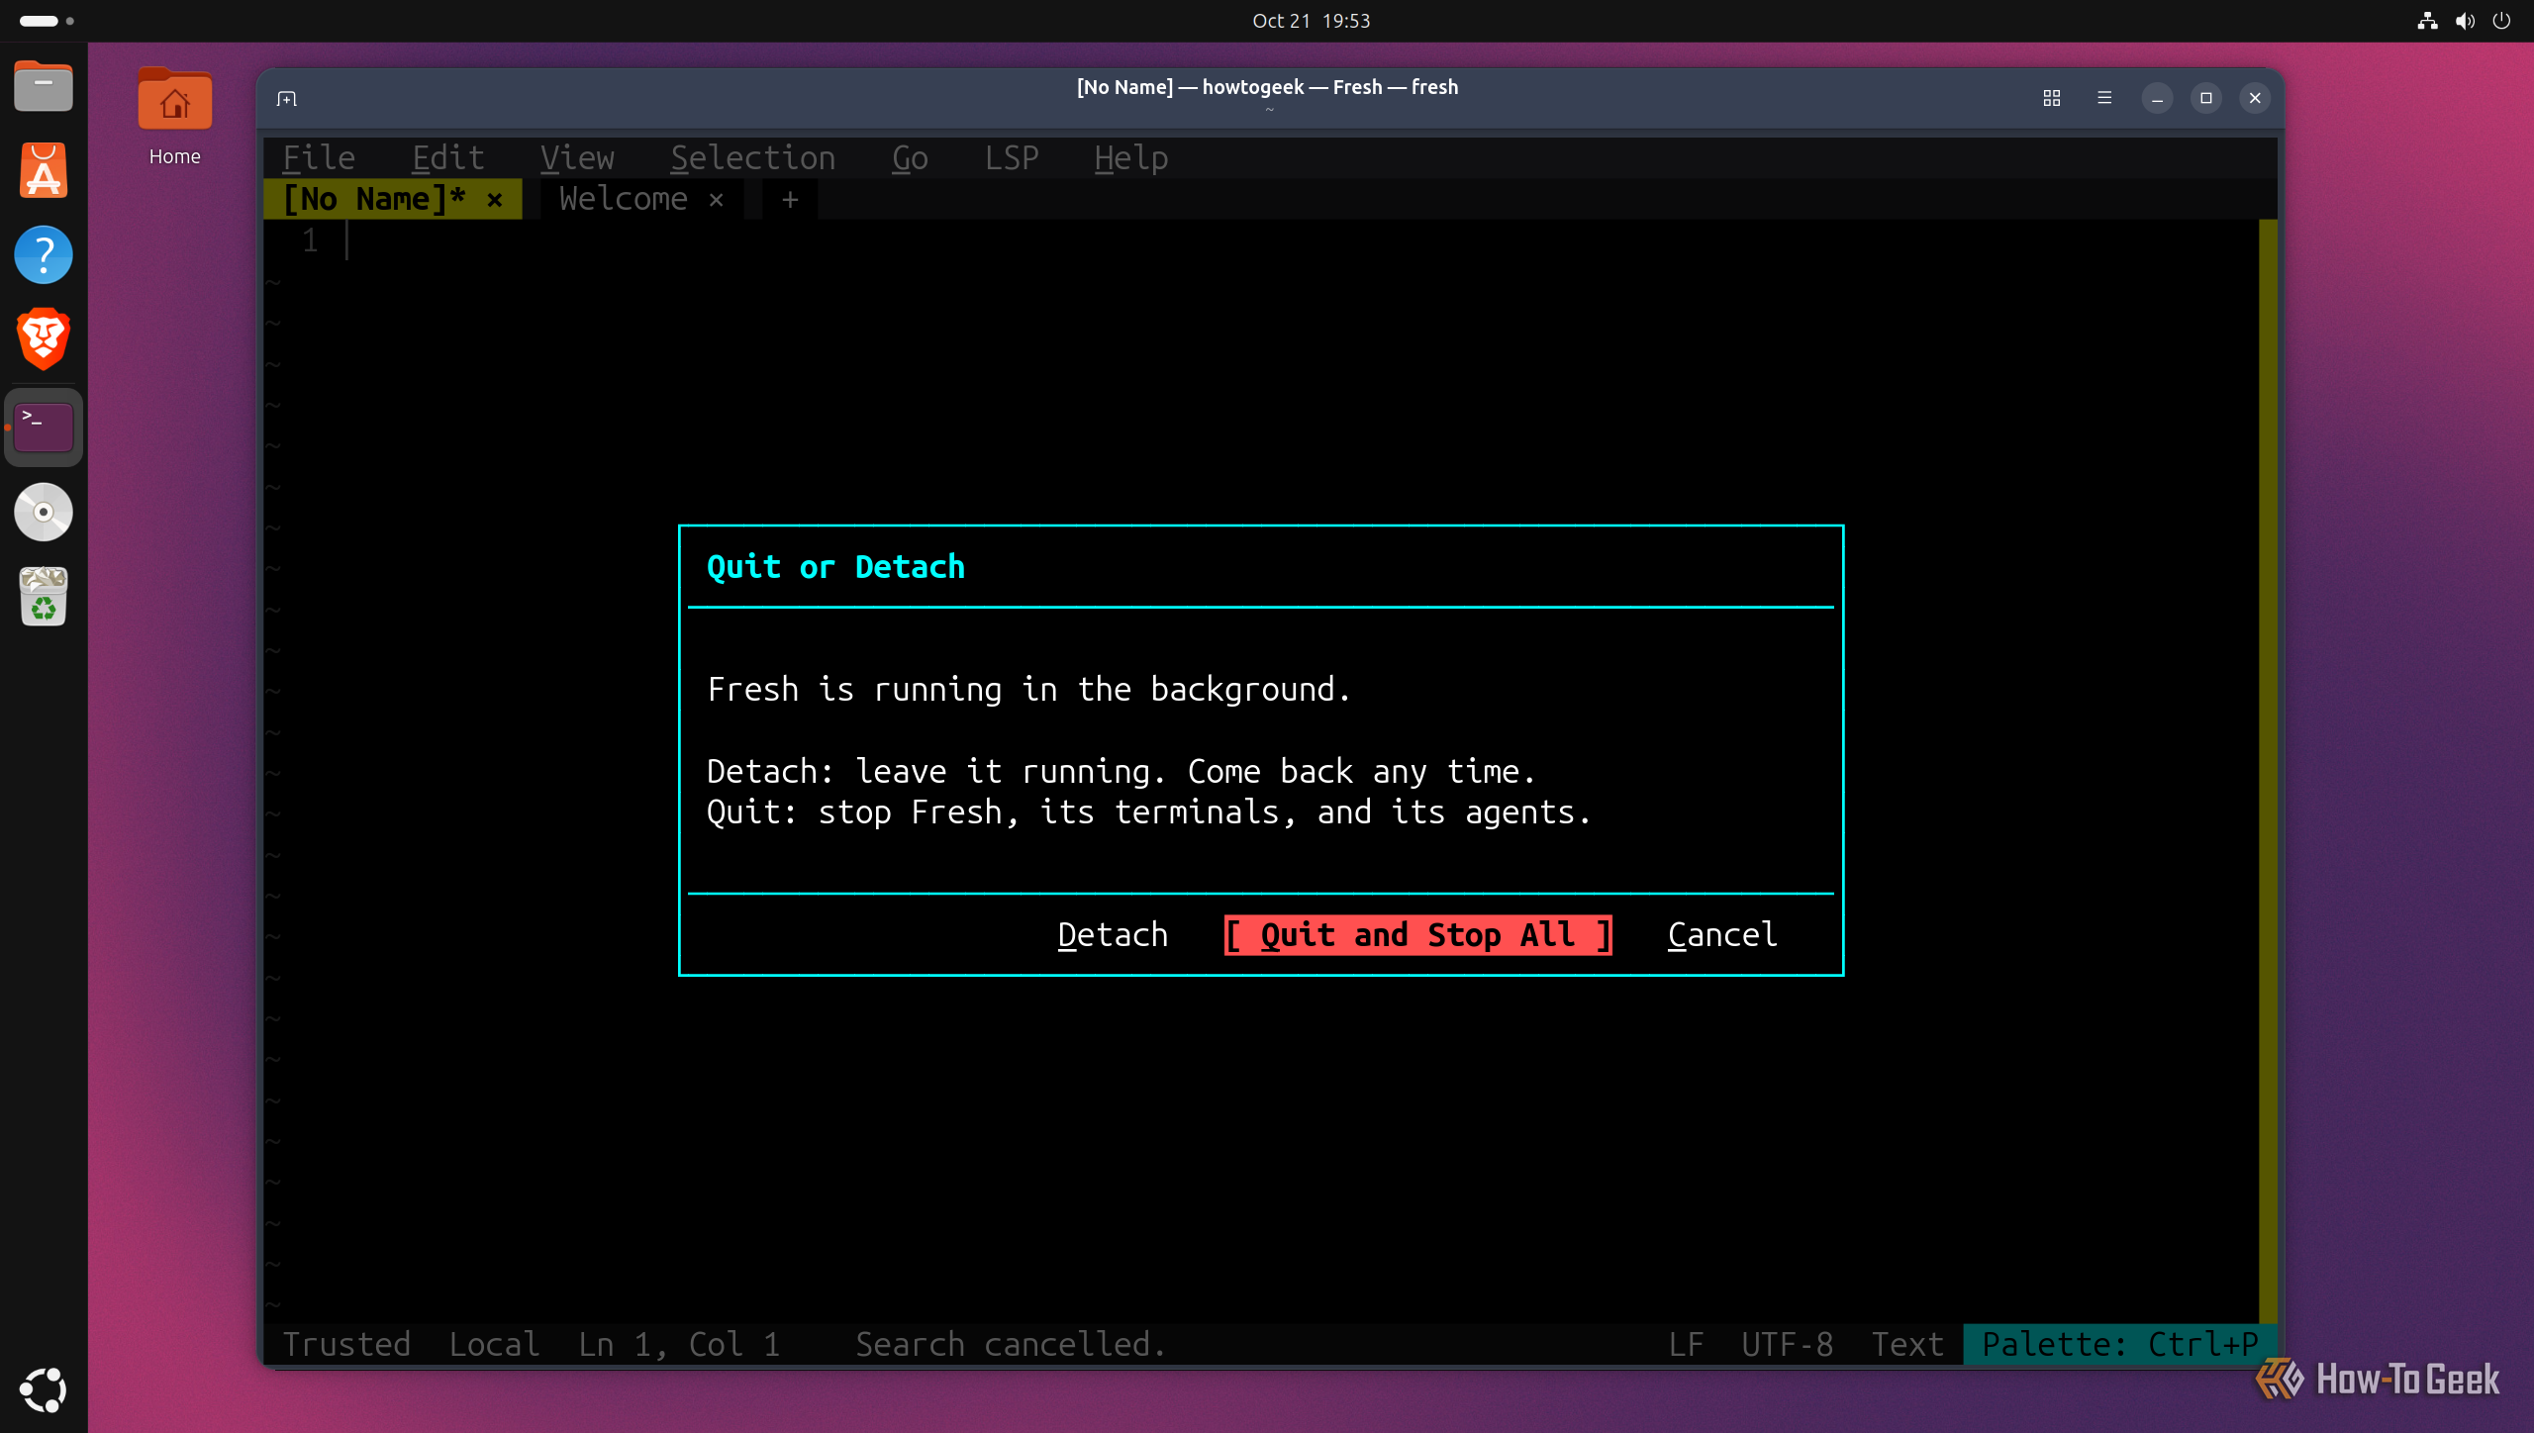Click the Local status bar entry

click(494, 1344)
